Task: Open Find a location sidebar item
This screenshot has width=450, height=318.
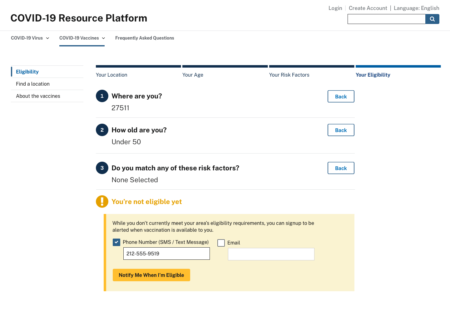Action: [47, 84]
